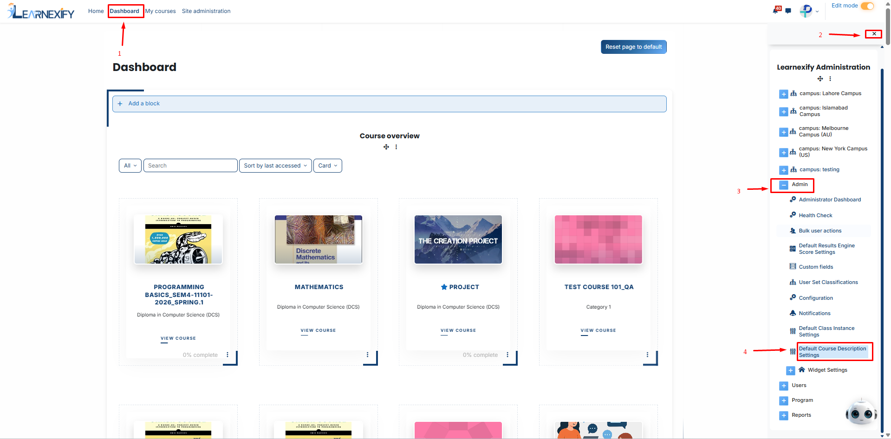Open options menu for Mathematics course card
Screen dimensions: 891x439
[367, 355]
